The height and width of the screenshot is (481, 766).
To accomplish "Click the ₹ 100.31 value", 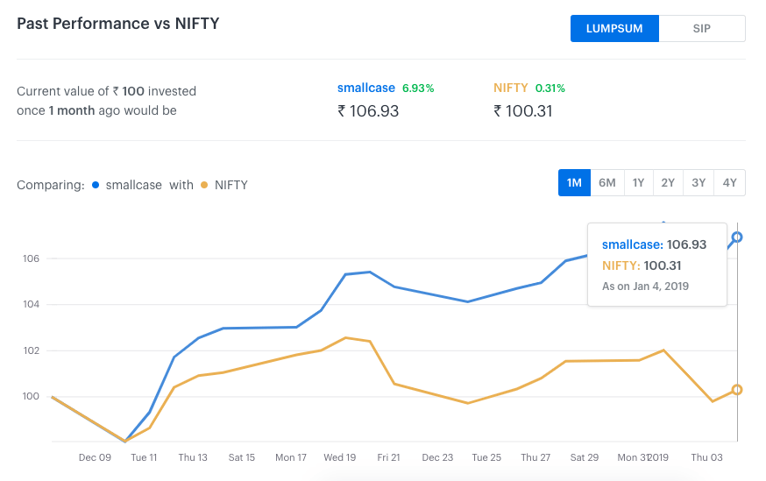I will (522, 111).
